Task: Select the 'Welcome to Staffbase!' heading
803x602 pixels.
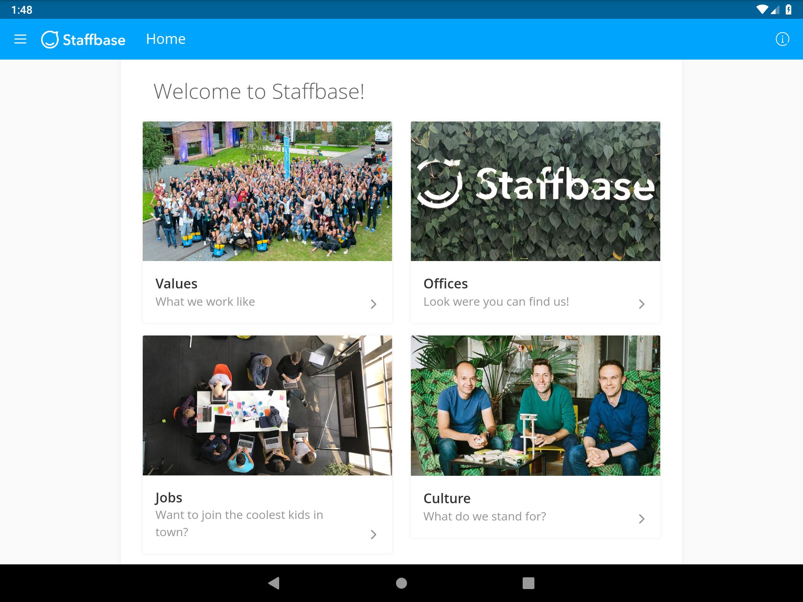Action: coord(259,92)
